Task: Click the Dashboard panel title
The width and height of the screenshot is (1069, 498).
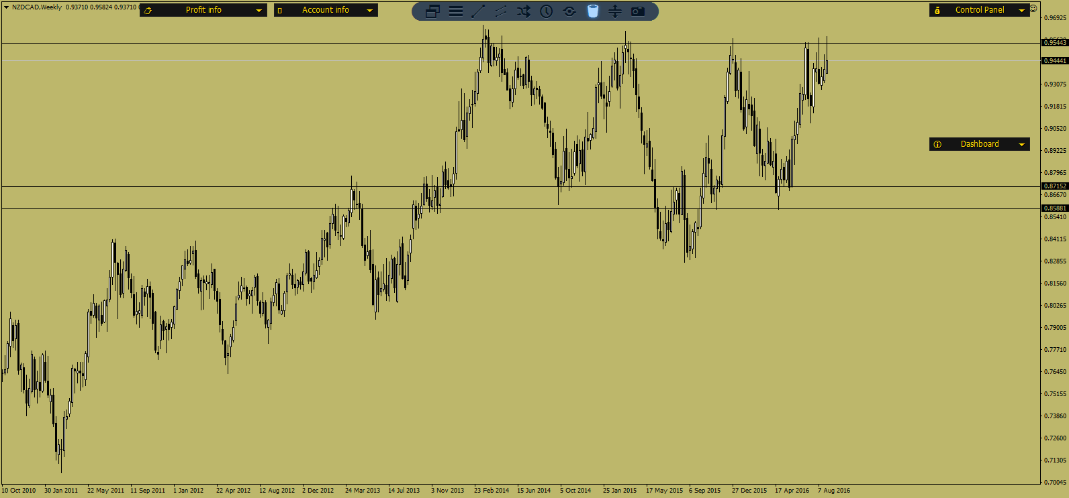Action: (x=980, y=144)
